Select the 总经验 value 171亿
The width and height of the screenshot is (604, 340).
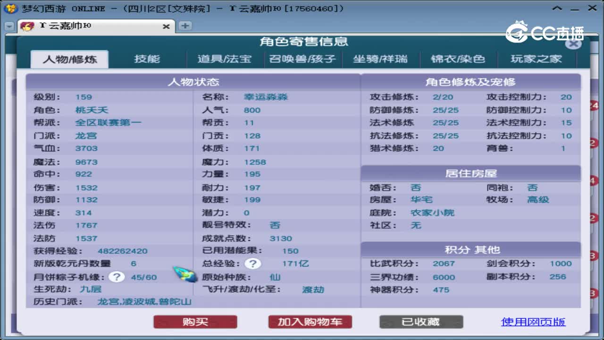[295, 263]
